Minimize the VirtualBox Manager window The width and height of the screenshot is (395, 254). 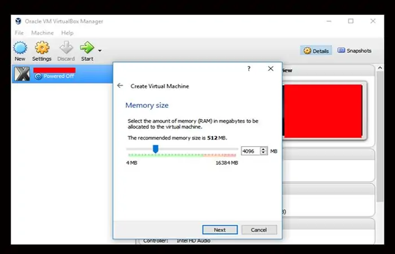(329, 21)
